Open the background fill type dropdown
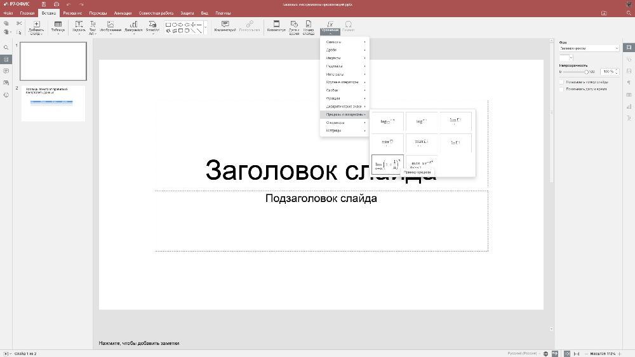This screenshot has height=357, width=635. pos(589,48)
